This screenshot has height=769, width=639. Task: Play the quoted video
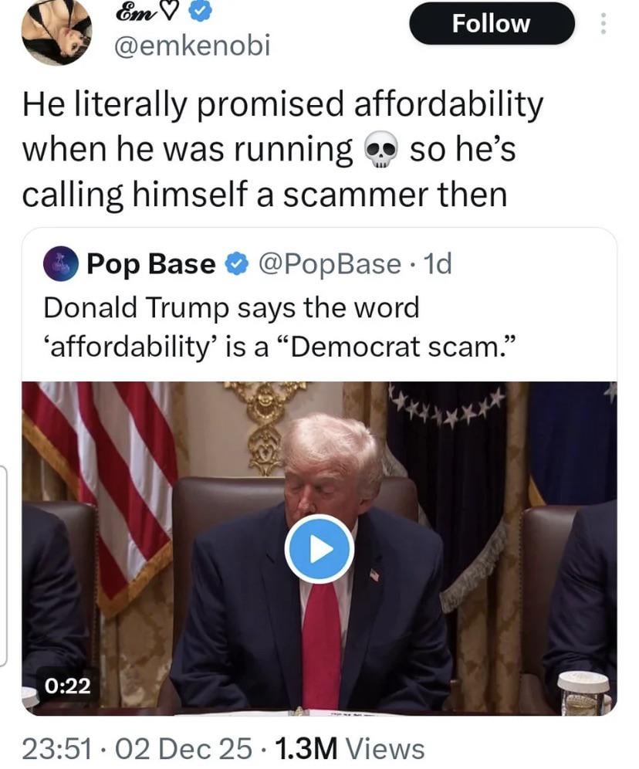click(319, 549)
